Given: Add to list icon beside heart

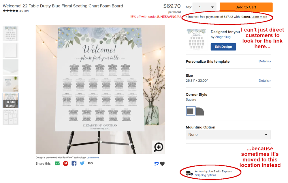Looking at the screenshot, I should [x=157, y=164].
